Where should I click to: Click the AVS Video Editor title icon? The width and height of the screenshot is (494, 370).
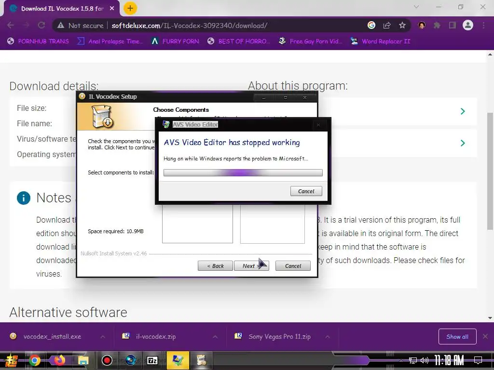click(x=166, y=124)
